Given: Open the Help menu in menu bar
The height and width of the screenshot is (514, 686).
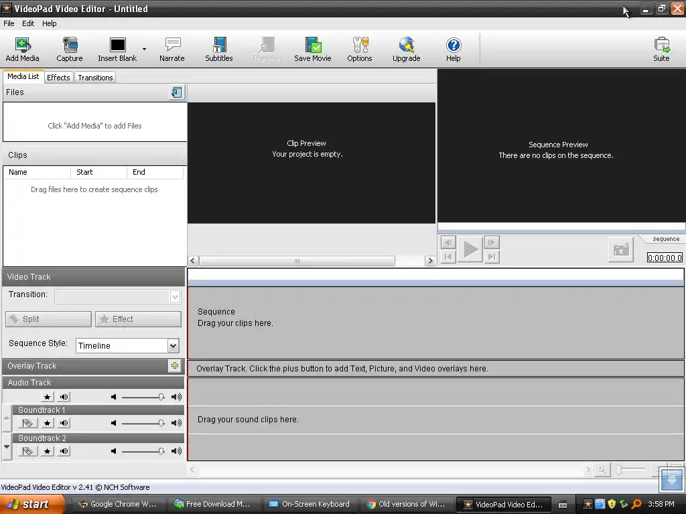Looking at the screenshot, I should click(x=49, y=23).
